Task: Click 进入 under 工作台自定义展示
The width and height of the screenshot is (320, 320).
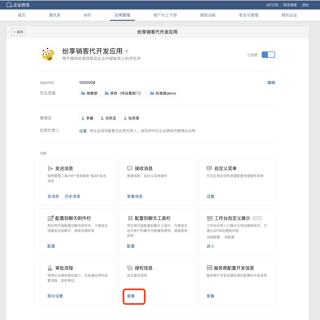Action: (x=210, y=246)
